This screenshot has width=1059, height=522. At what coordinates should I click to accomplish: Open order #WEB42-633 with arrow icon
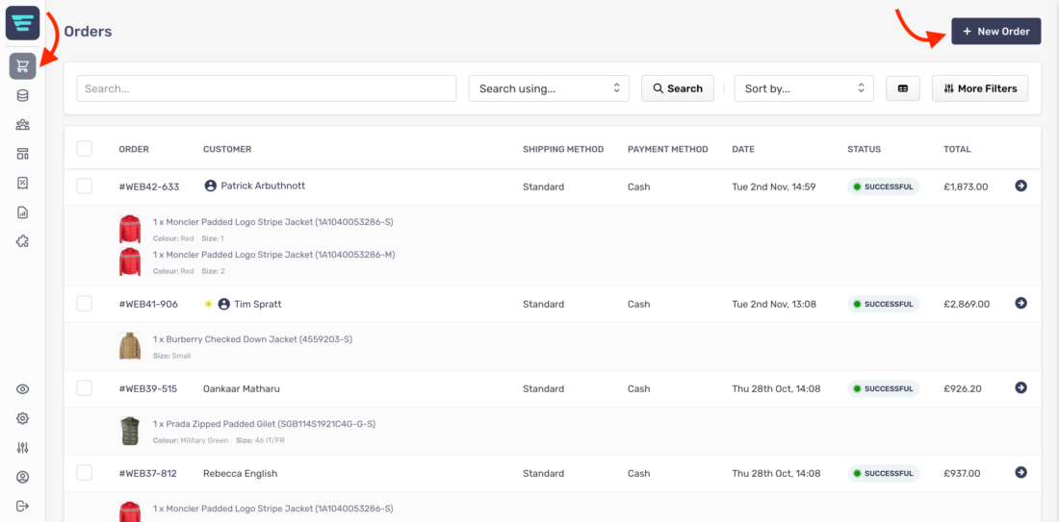coord(1020,186)
